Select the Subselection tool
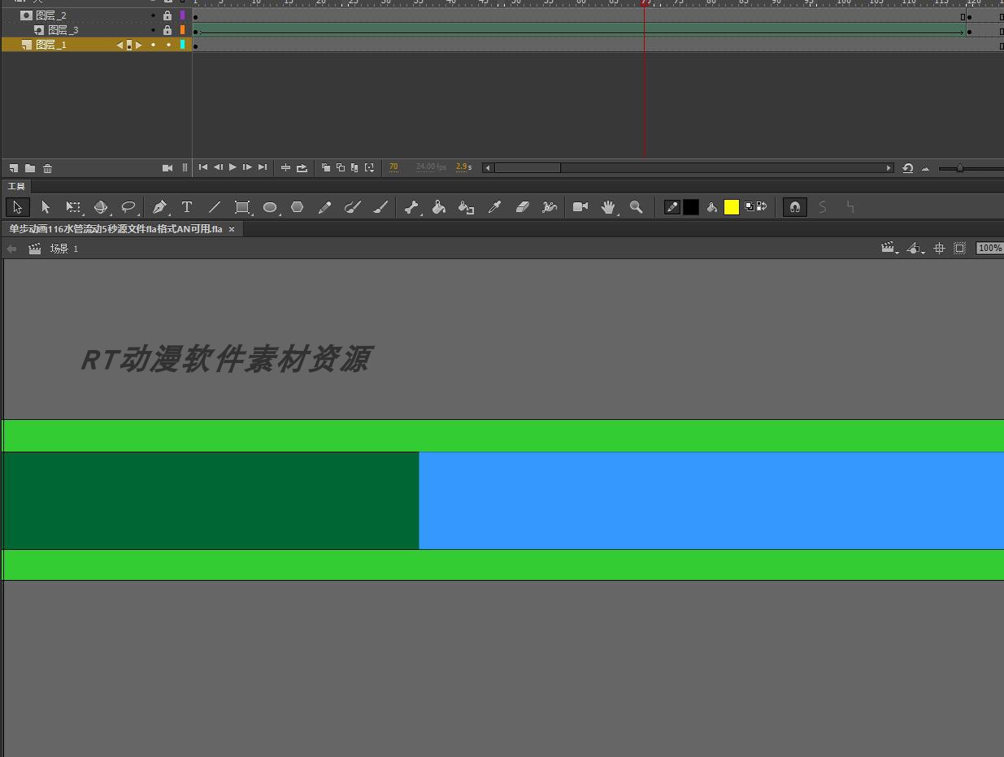 point(46,207)
